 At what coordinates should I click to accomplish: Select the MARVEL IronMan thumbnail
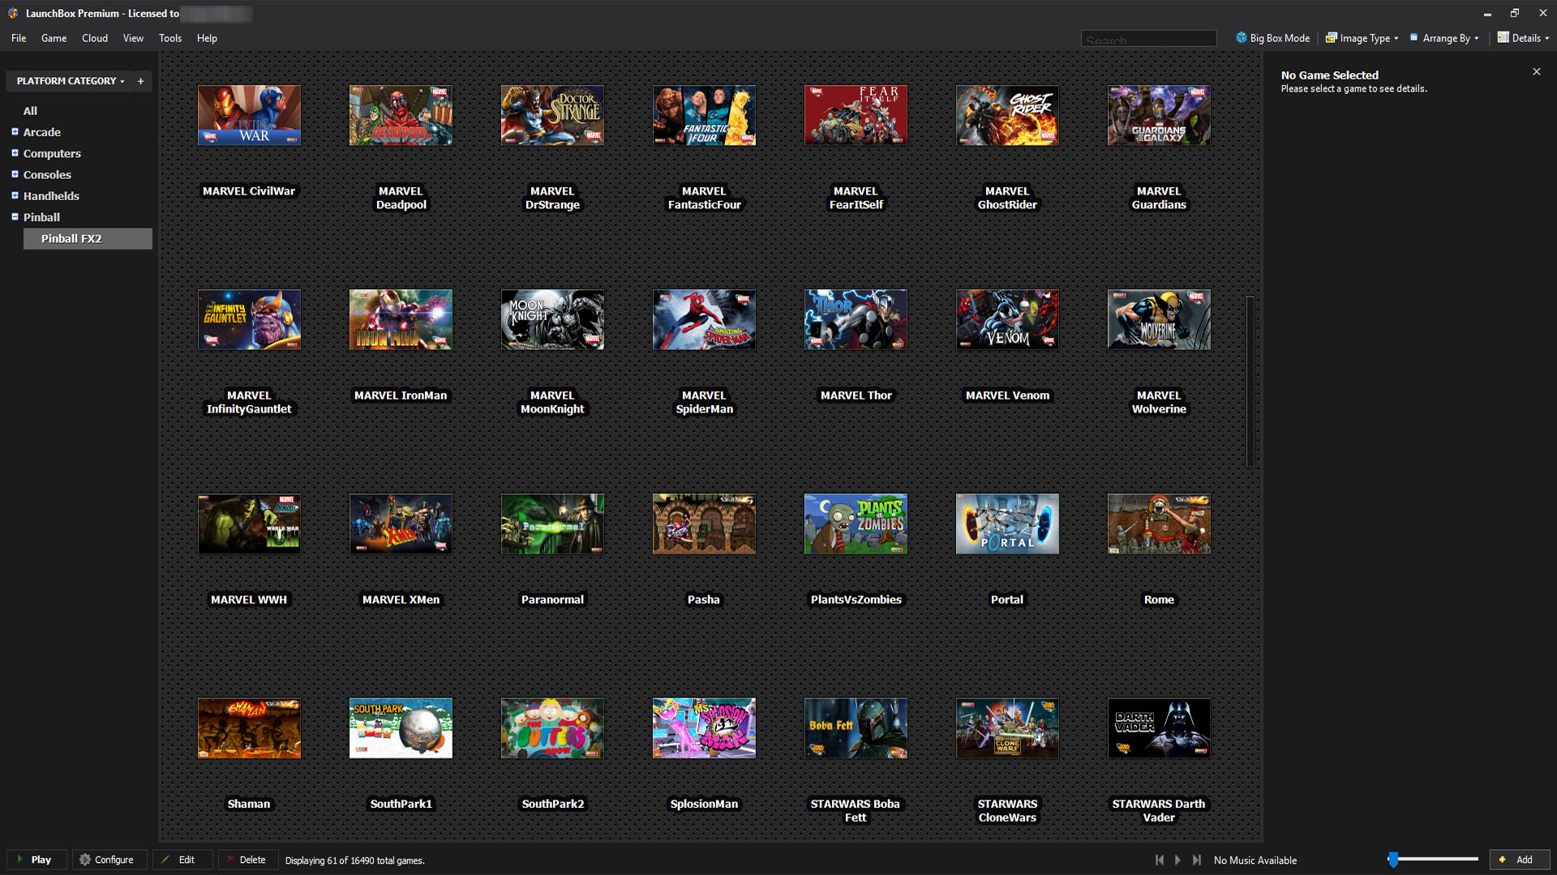(x=401, y=320)
